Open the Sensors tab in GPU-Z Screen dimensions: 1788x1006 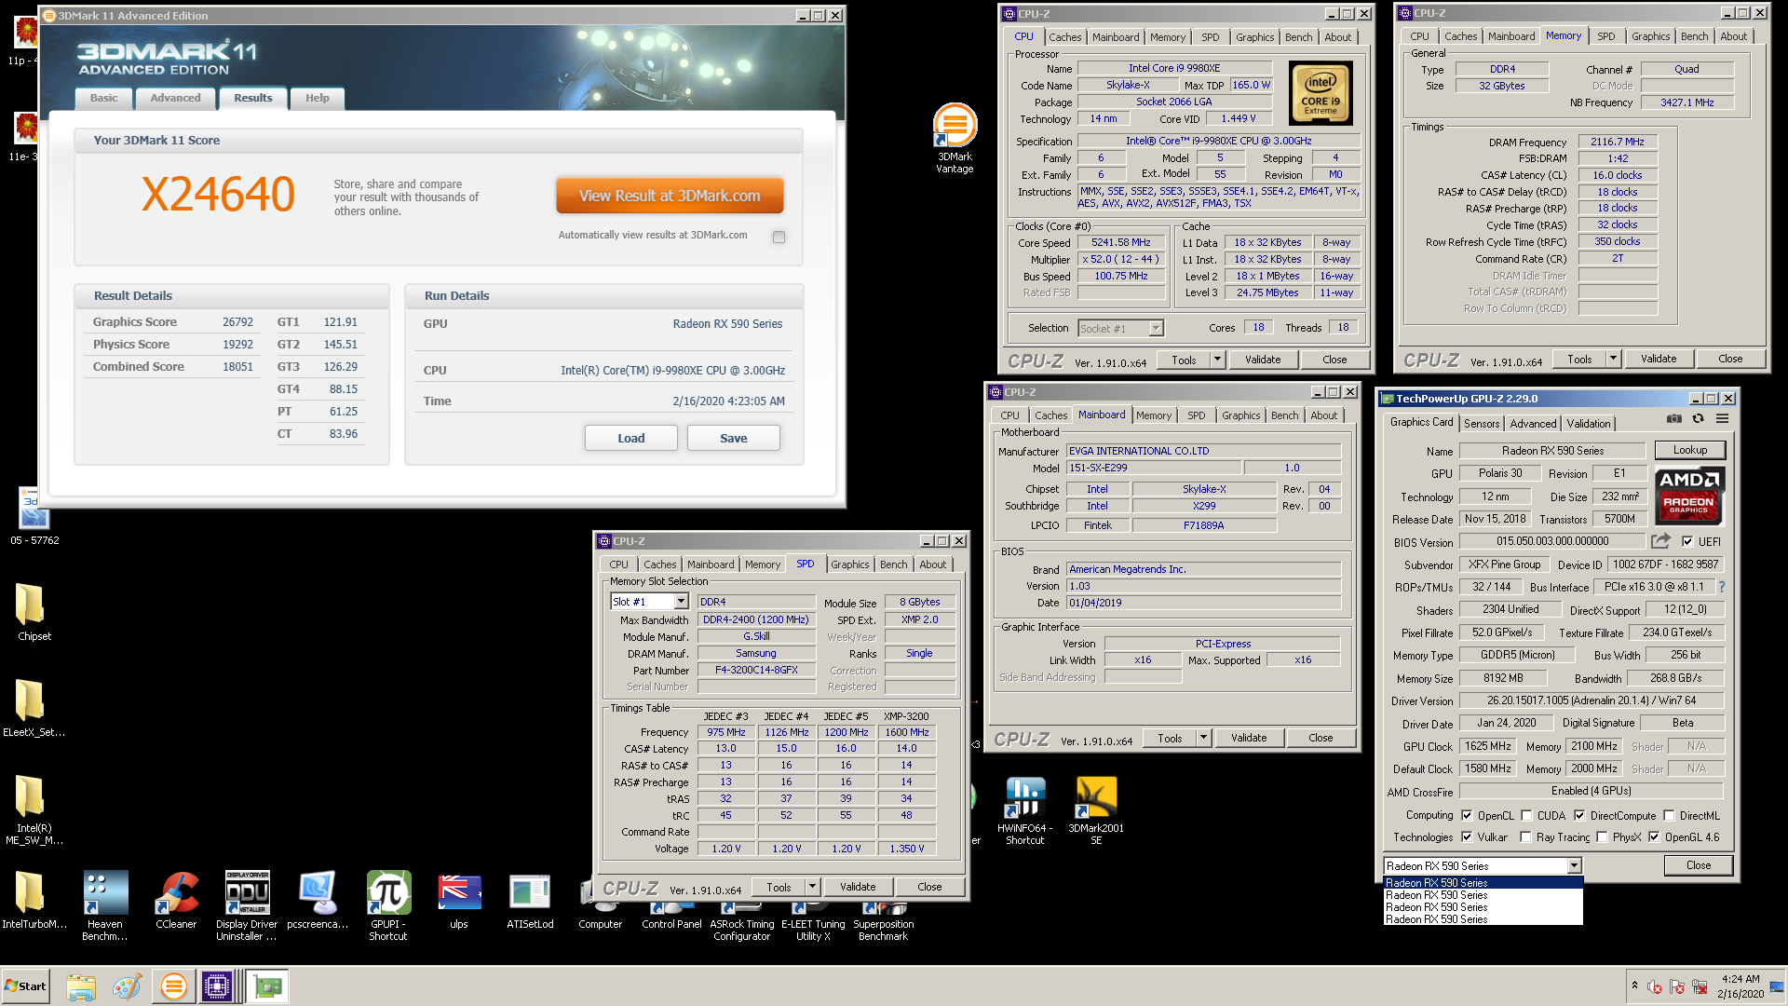coord(1482,423)
